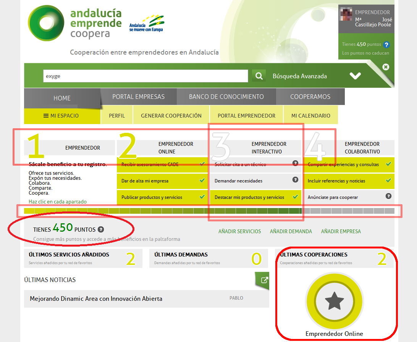This screenshot has height=342, width=417.
Task: Click the AÑADIR DEMANDA link
Action: coord(291,231)
